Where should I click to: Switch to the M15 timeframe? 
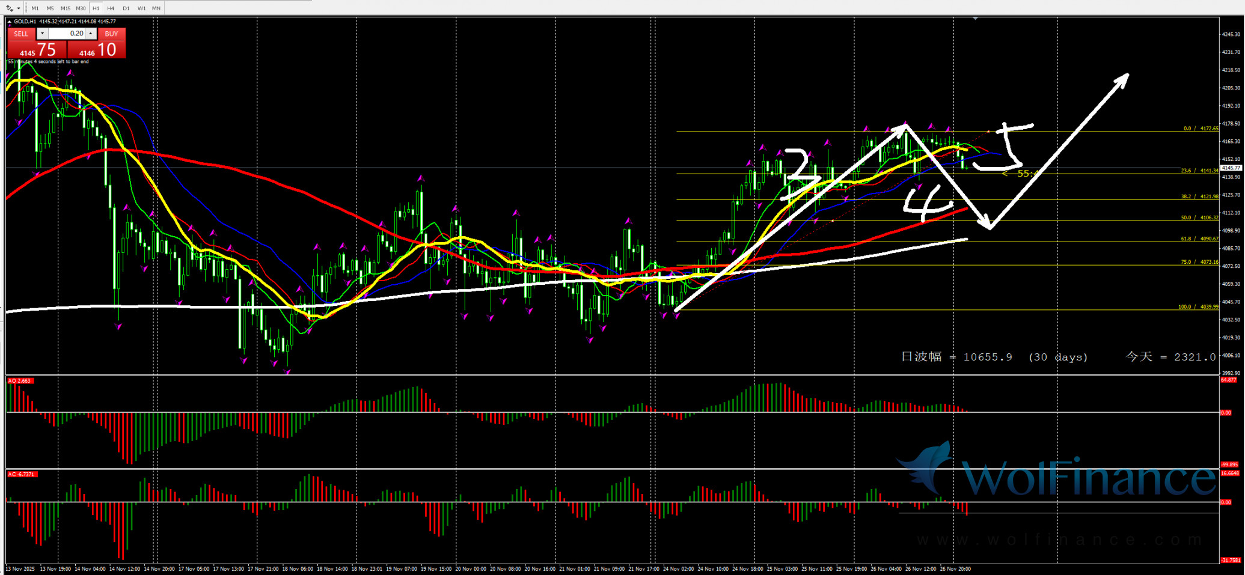click(65, 8)
